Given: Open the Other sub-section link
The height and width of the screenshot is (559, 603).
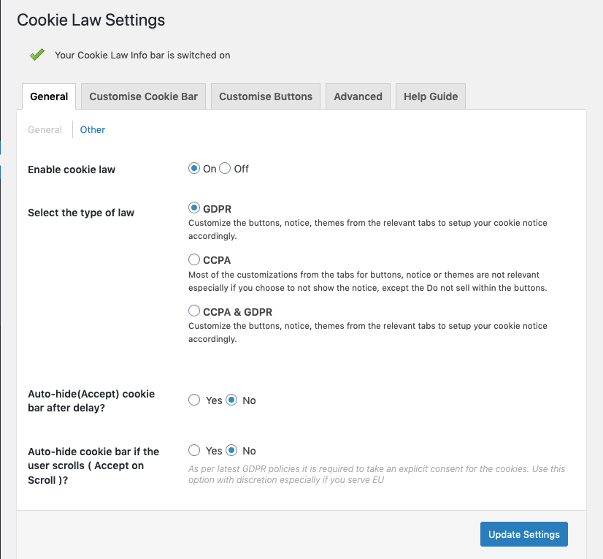Looking at the screenshot, I should (92, 130).
